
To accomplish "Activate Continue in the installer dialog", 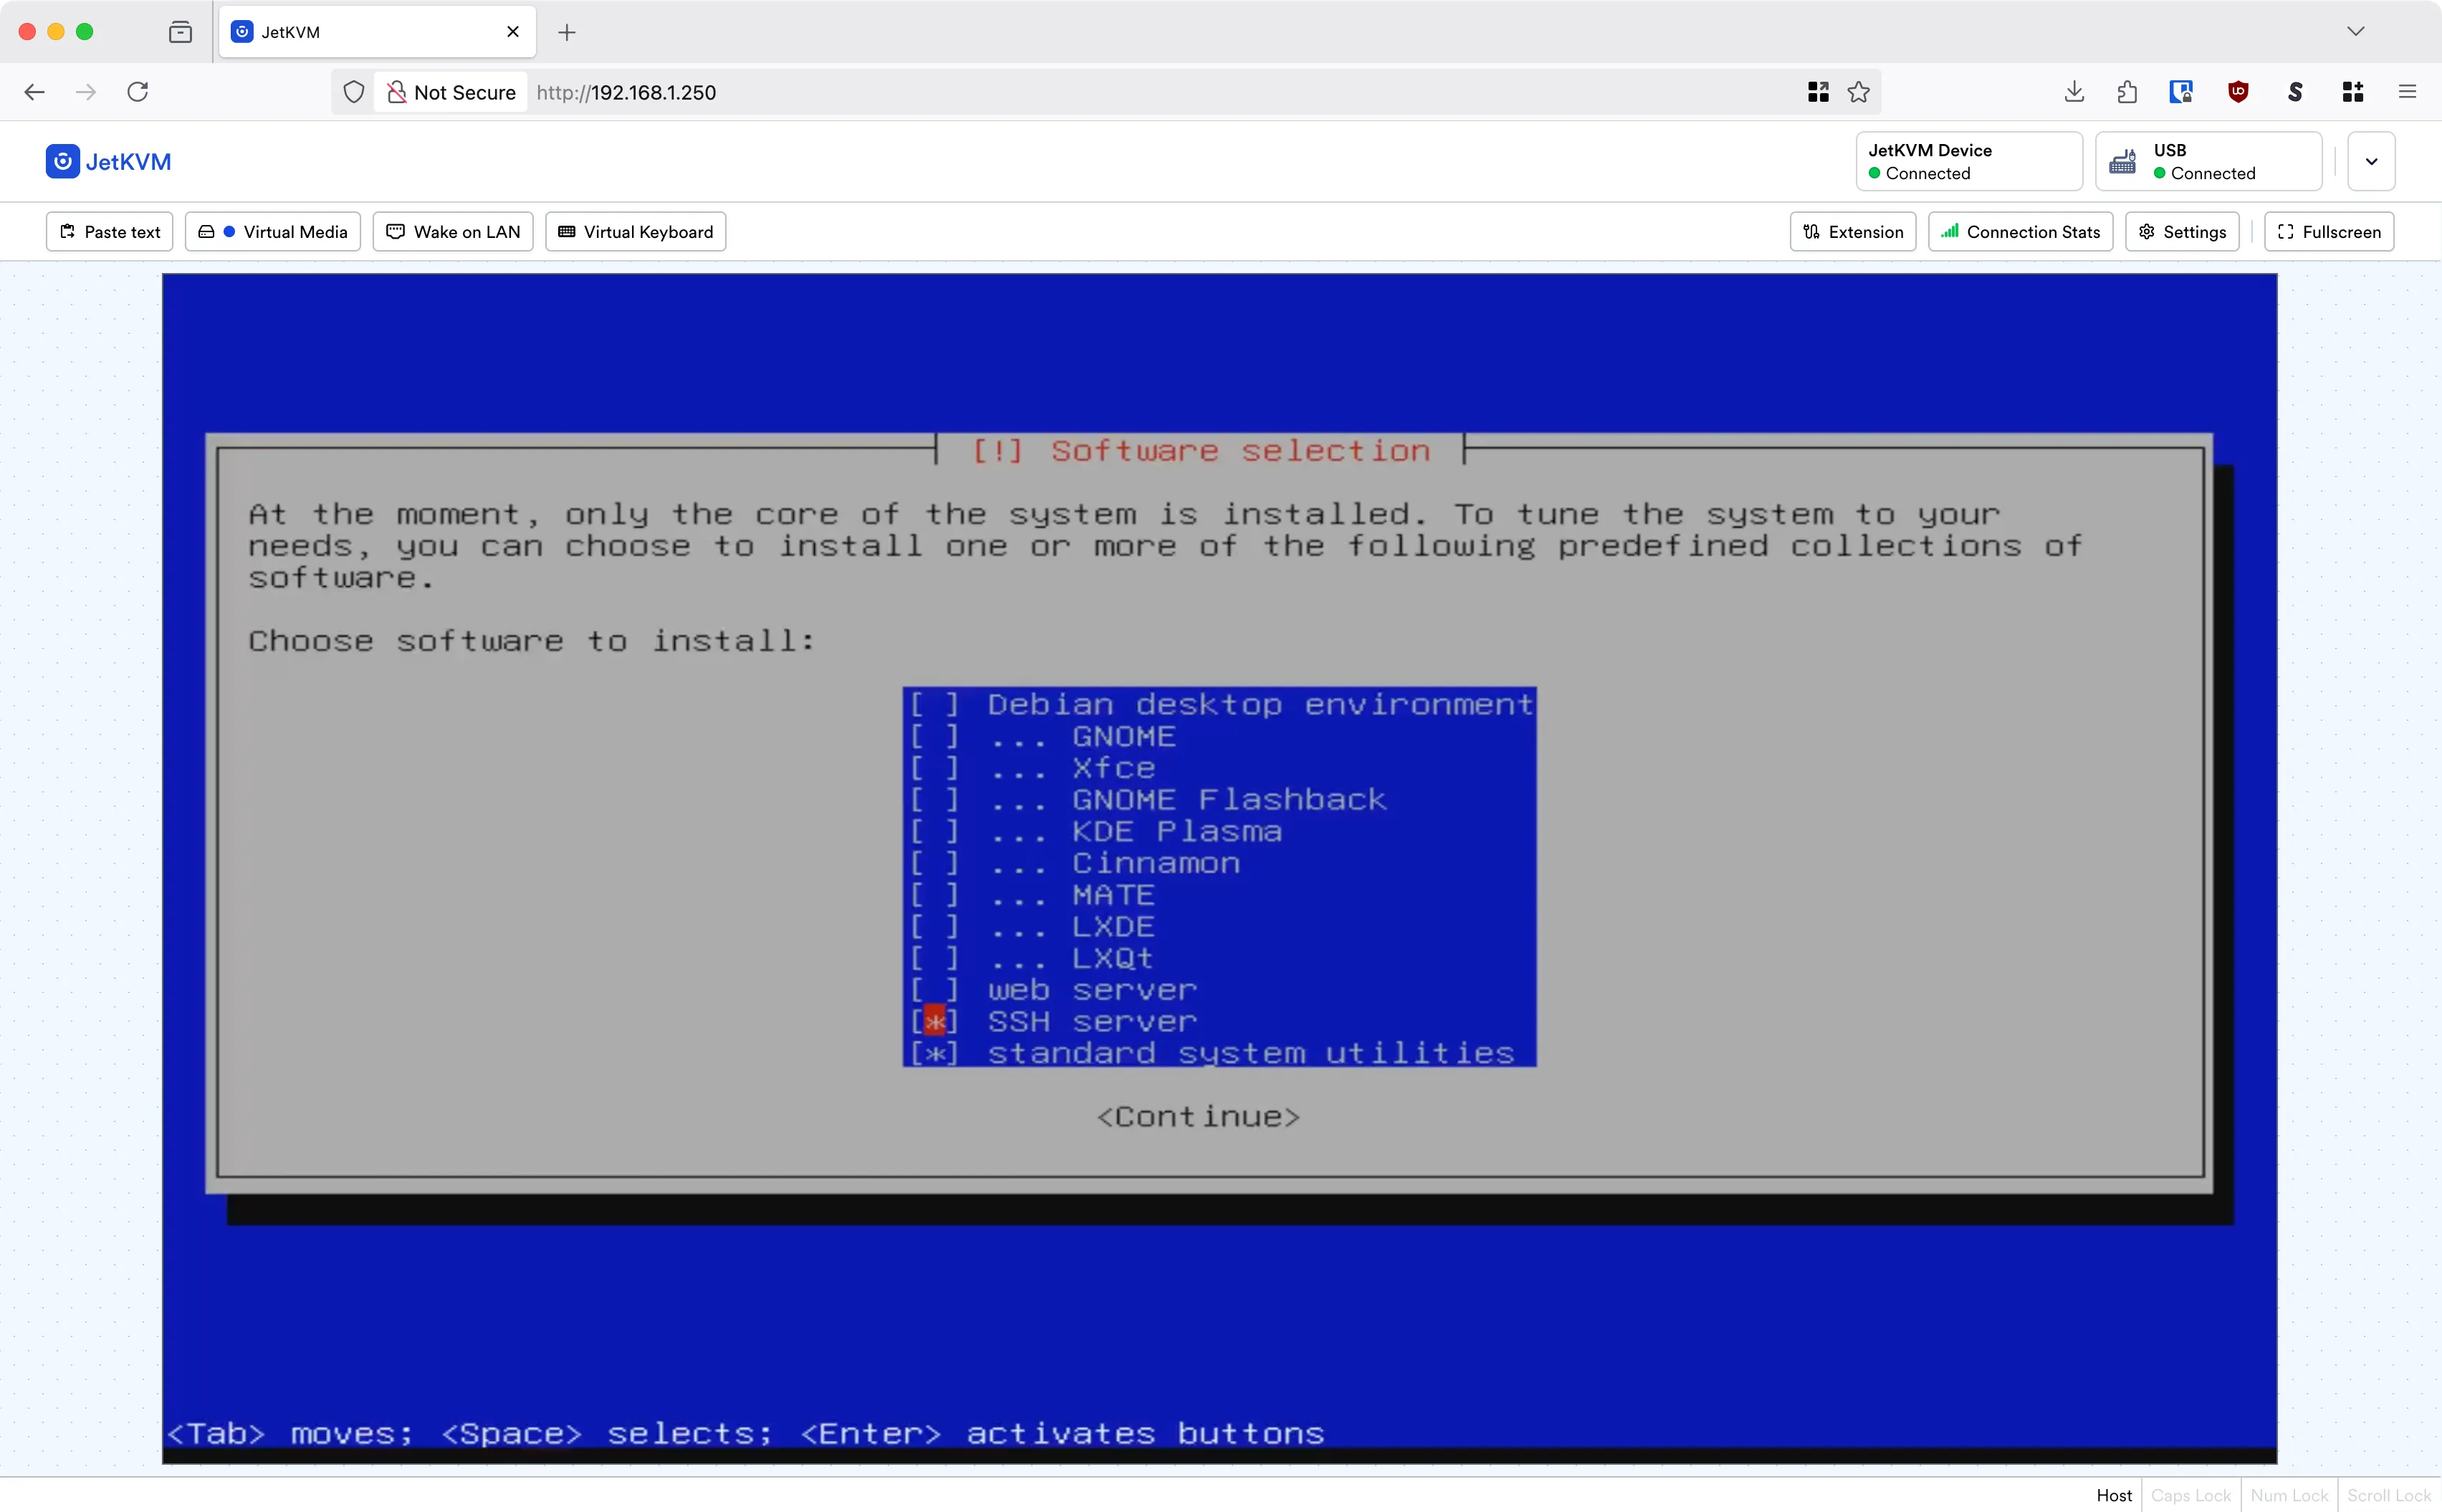I will [1197, 1116].
